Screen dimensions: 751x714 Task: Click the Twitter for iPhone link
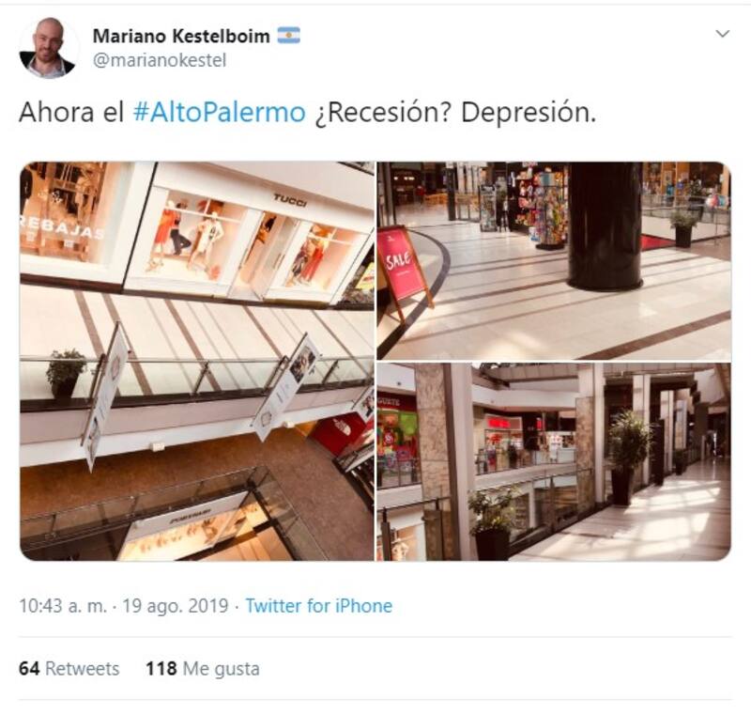point(319,606)
